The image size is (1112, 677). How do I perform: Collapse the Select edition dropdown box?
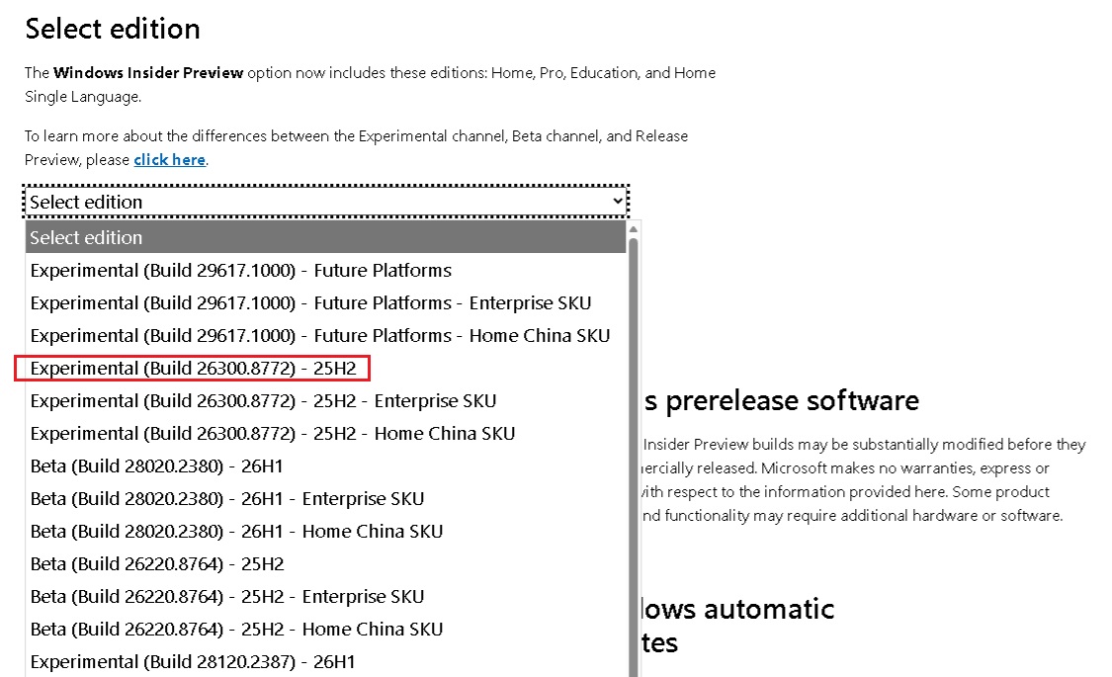click(326, 202)
